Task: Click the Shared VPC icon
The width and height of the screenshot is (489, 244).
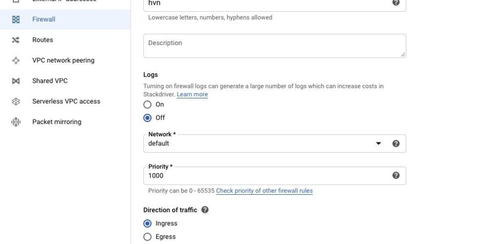Action: 16,81
